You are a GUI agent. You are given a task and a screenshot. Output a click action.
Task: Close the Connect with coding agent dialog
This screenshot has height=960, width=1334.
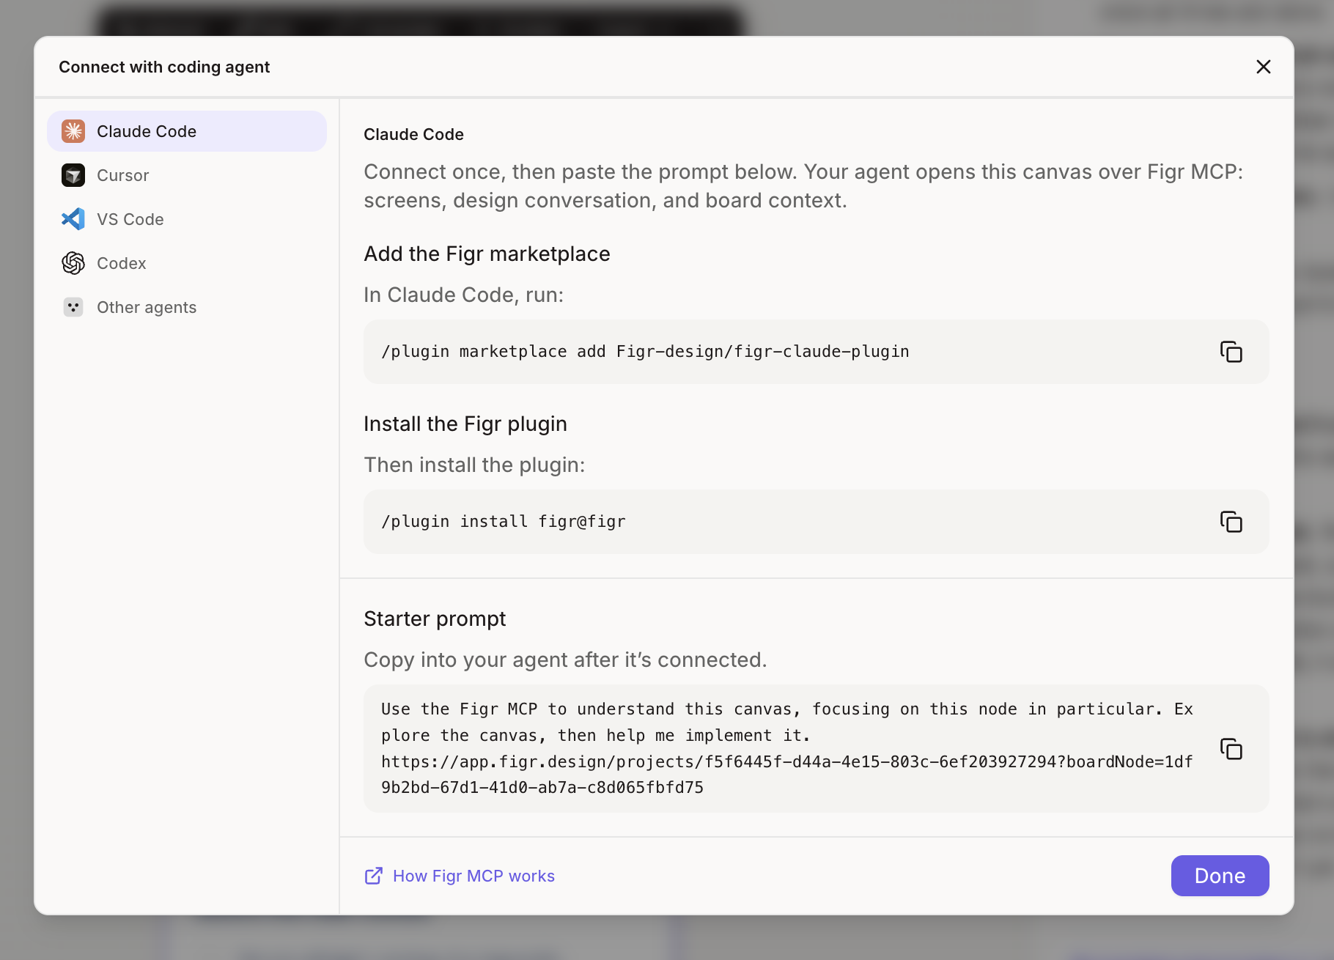click(1263, 67)
